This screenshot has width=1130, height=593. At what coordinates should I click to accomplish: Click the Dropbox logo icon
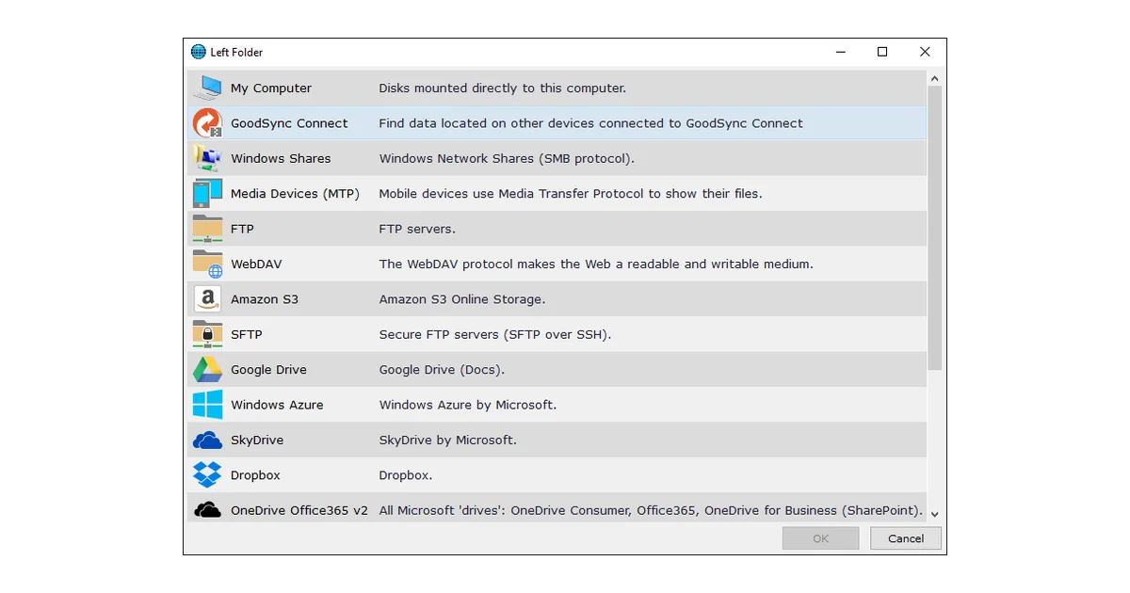click(207, 475)
